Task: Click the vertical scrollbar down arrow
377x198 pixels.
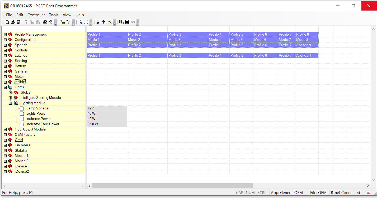Action: (x=373, y=180)
